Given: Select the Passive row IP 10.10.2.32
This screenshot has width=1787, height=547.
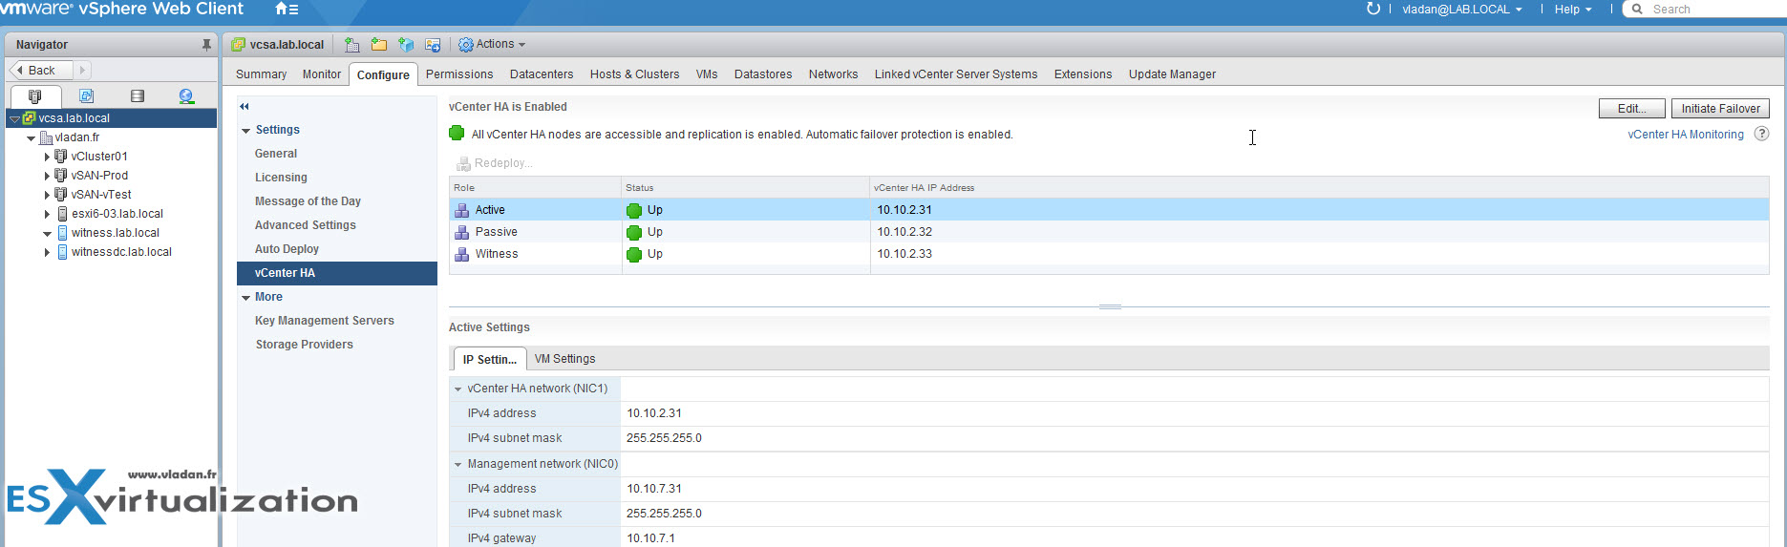Looking at the screenshot, I should pos(904,232).
